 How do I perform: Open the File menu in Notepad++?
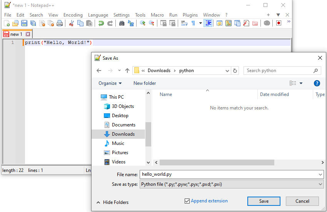click(x=8, y=15)
